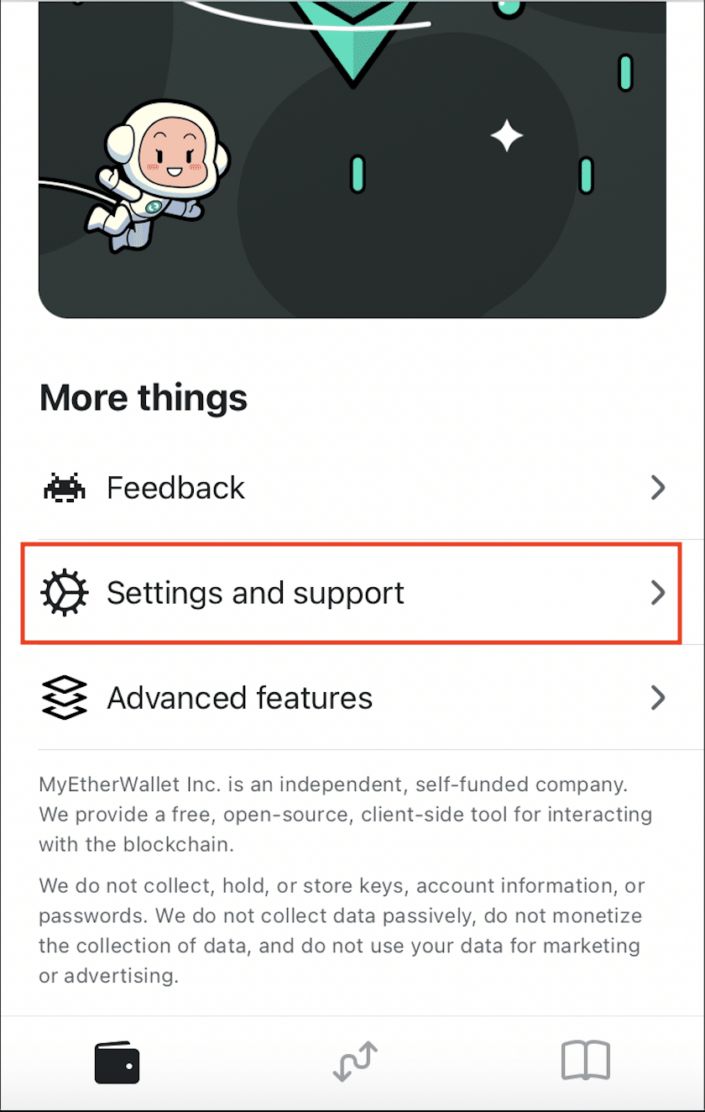Click the space invader Feedback icon
Screen dimensions: 705x1112
pos(64,488)
